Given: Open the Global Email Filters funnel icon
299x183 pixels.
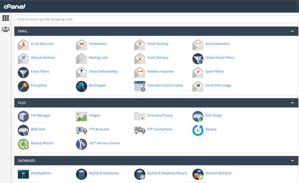Looking at the screenshot, I should tap(198, 58).
